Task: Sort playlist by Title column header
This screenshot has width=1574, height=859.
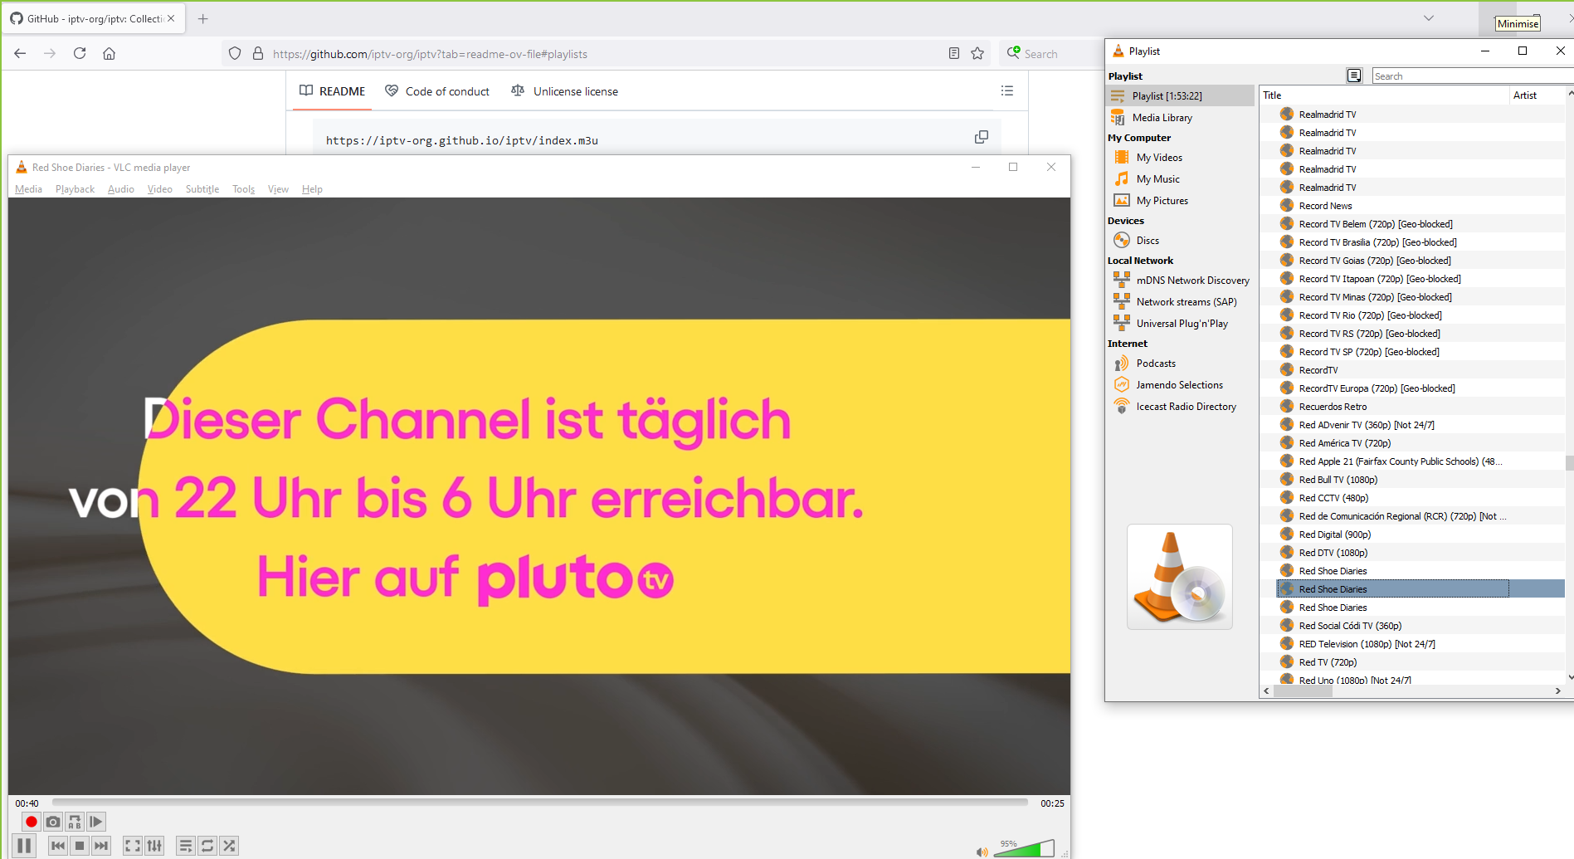Action: click(1384, 95)
